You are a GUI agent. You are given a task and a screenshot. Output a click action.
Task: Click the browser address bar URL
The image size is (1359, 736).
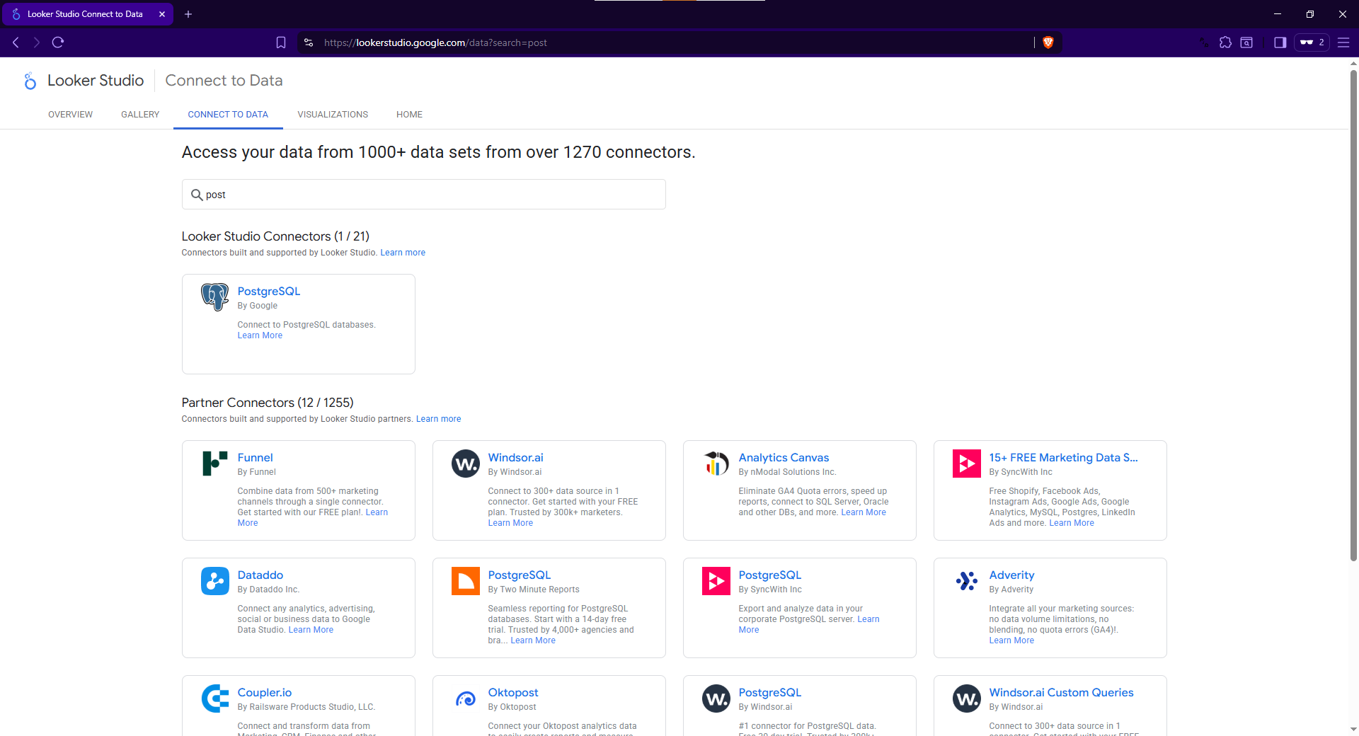coord(435,42)
